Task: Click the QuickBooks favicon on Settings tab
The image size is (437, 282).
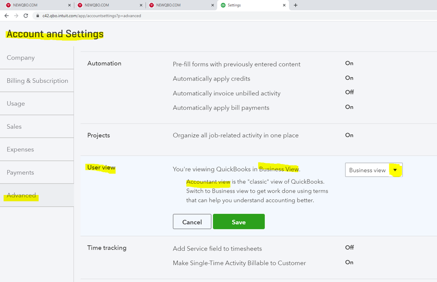Action: coord(224,5)
